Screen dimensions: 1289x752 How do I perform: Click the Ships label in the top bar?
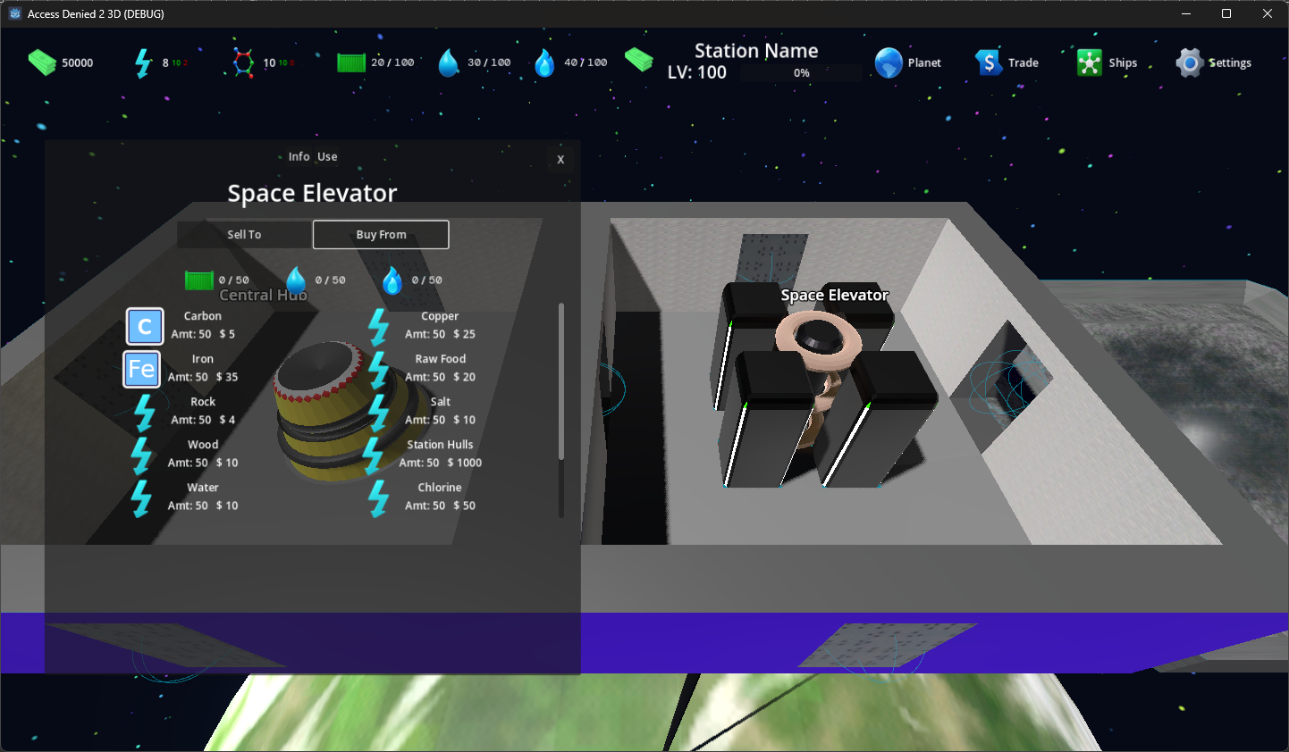pyautogui.click(x=1123, y=63)
